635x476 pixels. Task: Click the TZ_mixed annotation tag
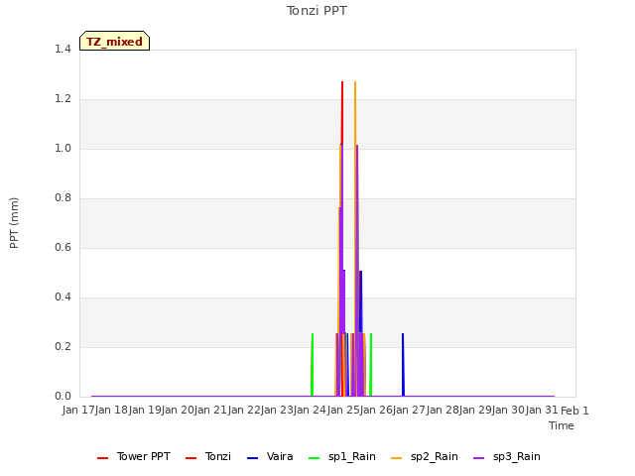click(x=115, y=41)
